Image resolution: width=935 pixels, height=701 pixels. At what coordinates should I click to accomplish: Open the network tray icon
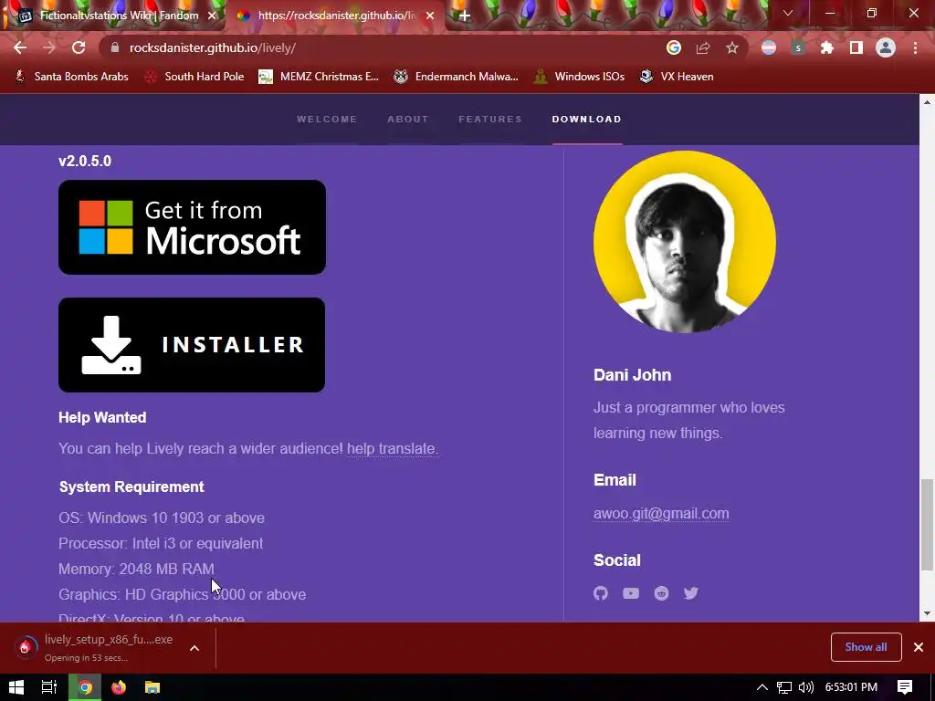(784, 687)
